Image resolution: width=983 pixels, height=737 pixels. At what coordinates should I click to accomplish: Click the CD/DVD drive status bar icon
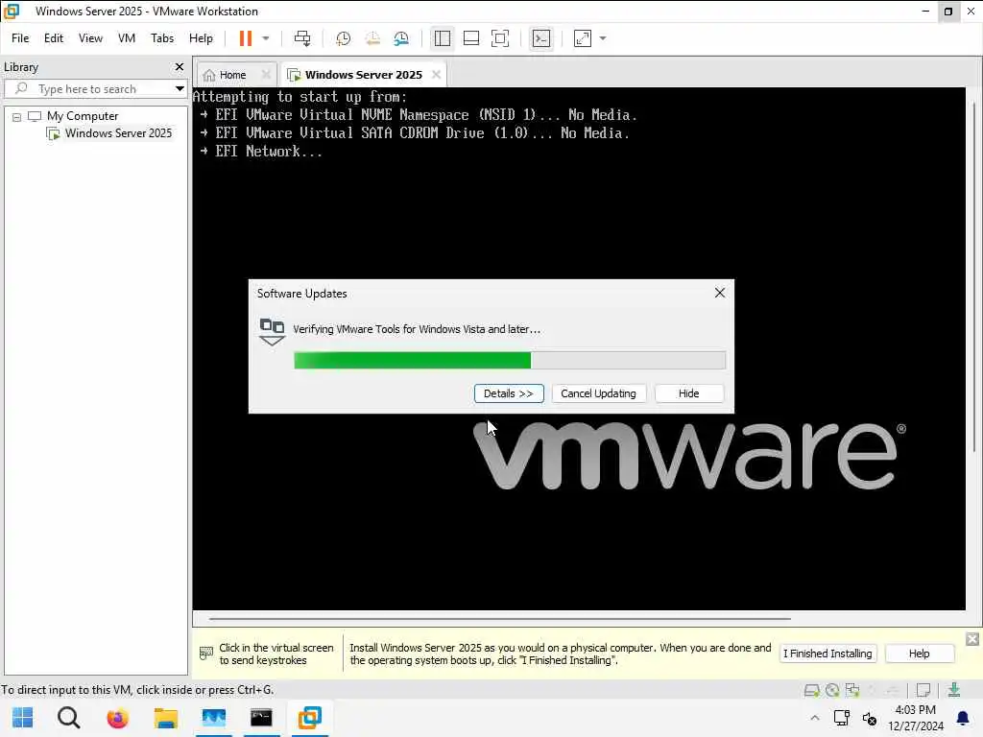point(832,690)
